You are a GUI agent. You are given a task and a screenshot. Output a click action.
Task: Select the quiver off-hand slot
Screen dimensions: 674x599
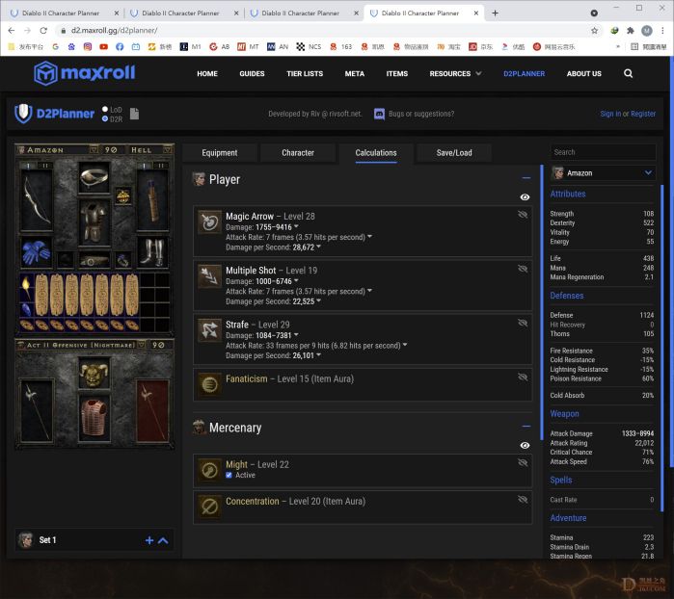pyautogui.click(x=152, y=200)
